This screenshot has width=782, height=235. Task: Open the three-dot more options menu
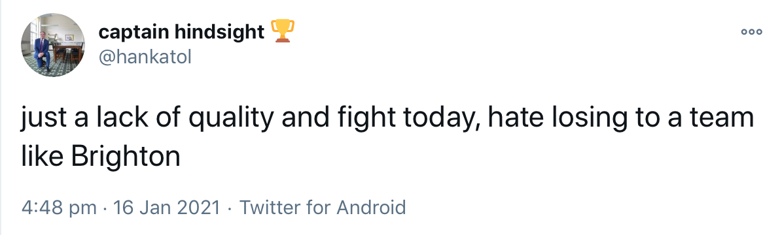(x=751, y=32)
